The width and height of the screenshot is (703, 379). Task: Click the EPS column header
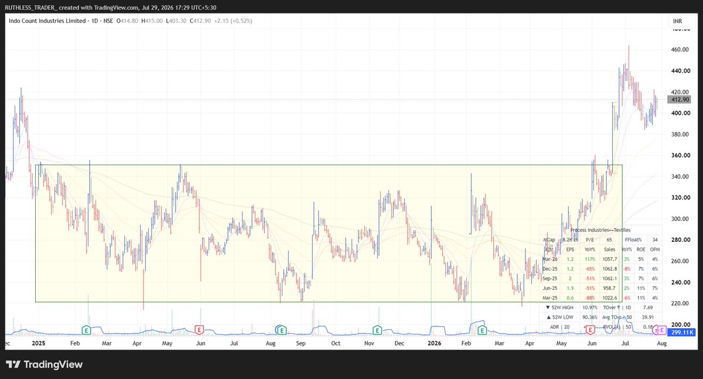(571, 248)
